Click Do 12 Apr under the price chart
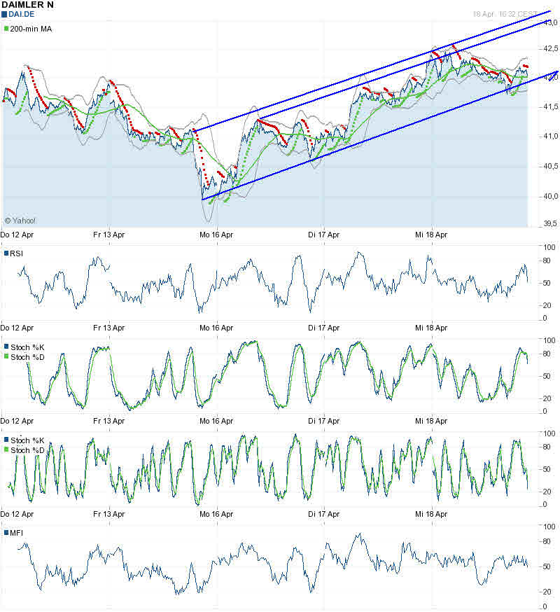The height and width of the screenshot is (612, 560). pyautogui.click(x=17, y=235)
